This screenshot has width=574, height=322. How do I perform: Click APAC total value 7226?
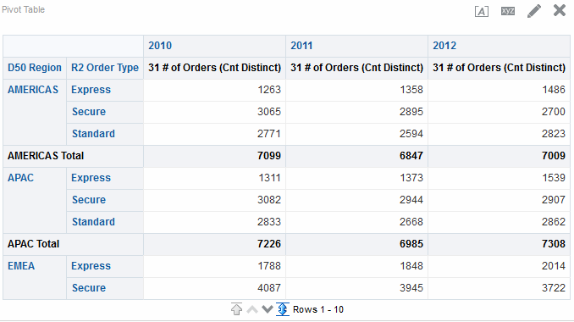[269, 244]
